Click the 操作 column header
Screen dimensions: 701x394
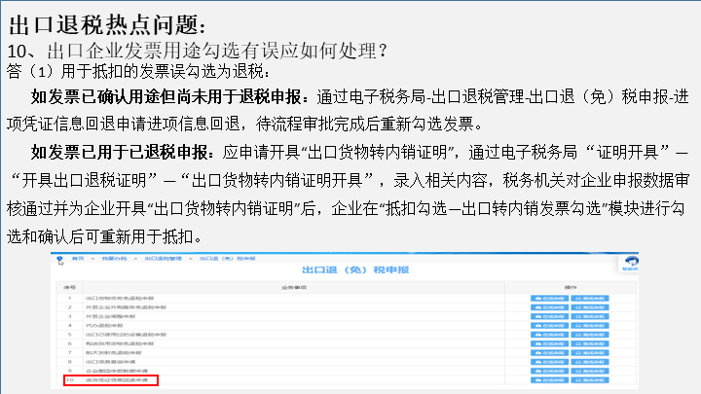571,288
